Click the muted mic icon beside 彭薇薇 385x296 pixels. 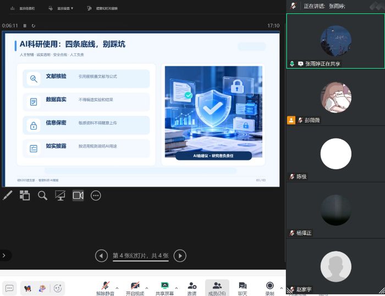pyautogui.click(x=300, y=120)
